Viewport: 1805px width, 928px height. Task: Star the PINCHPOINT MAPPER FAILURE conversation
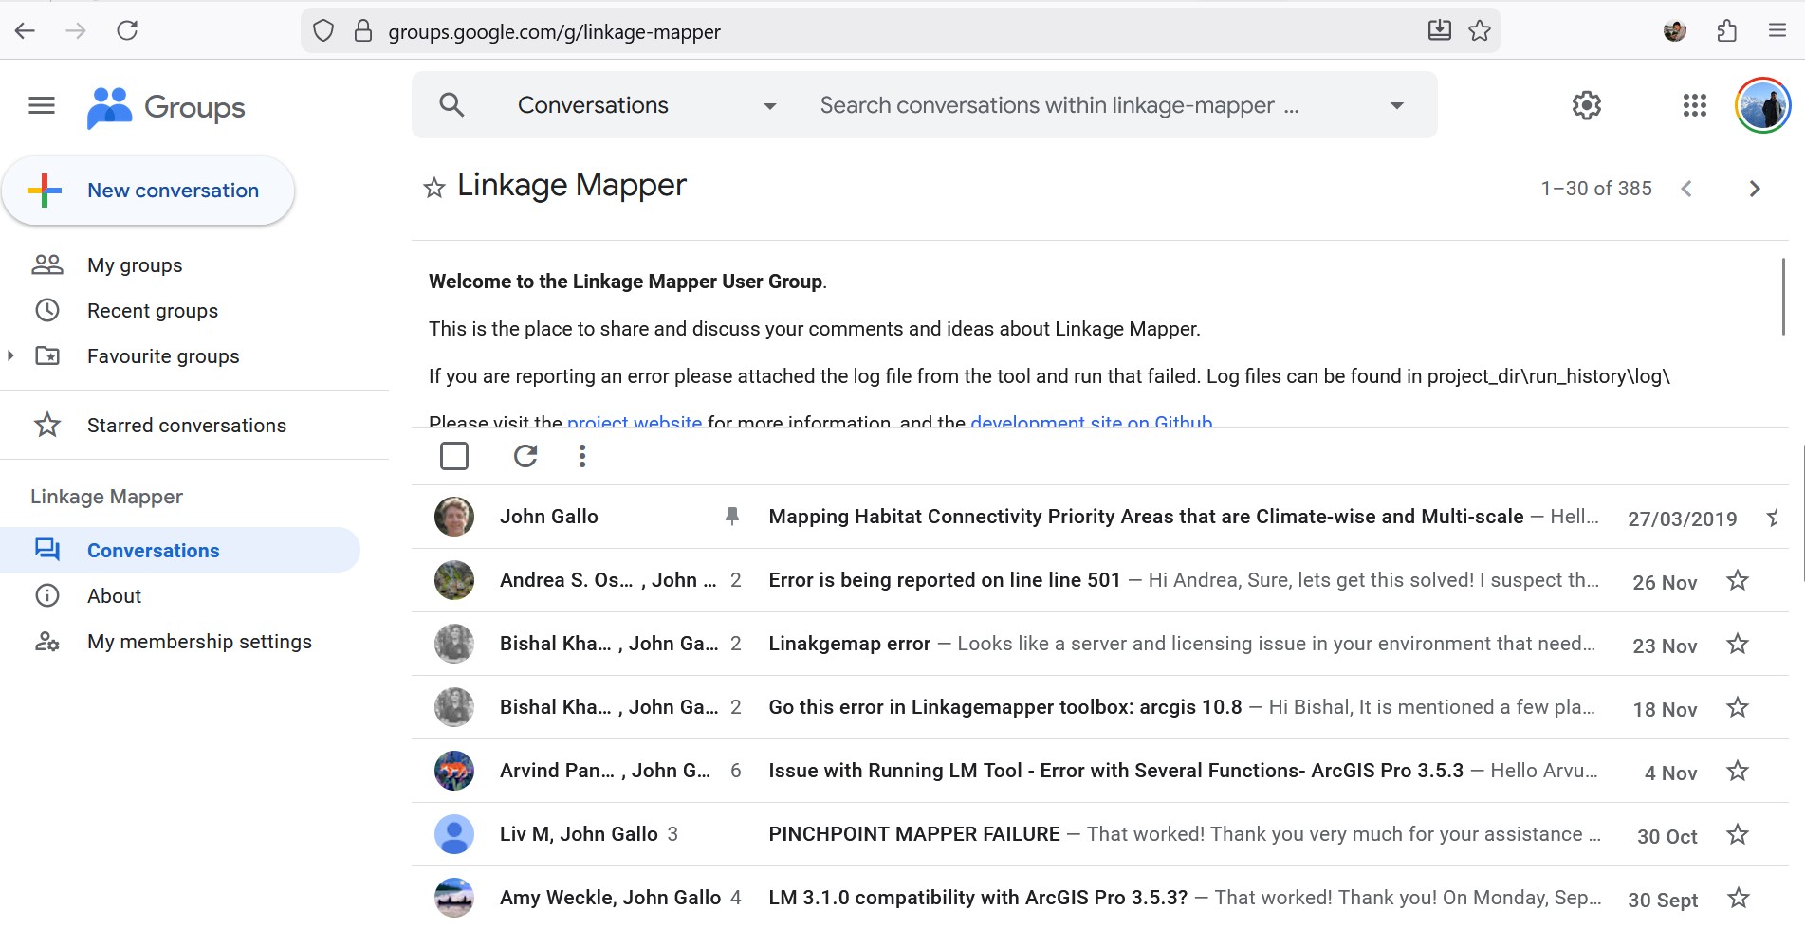[1737, 835]
